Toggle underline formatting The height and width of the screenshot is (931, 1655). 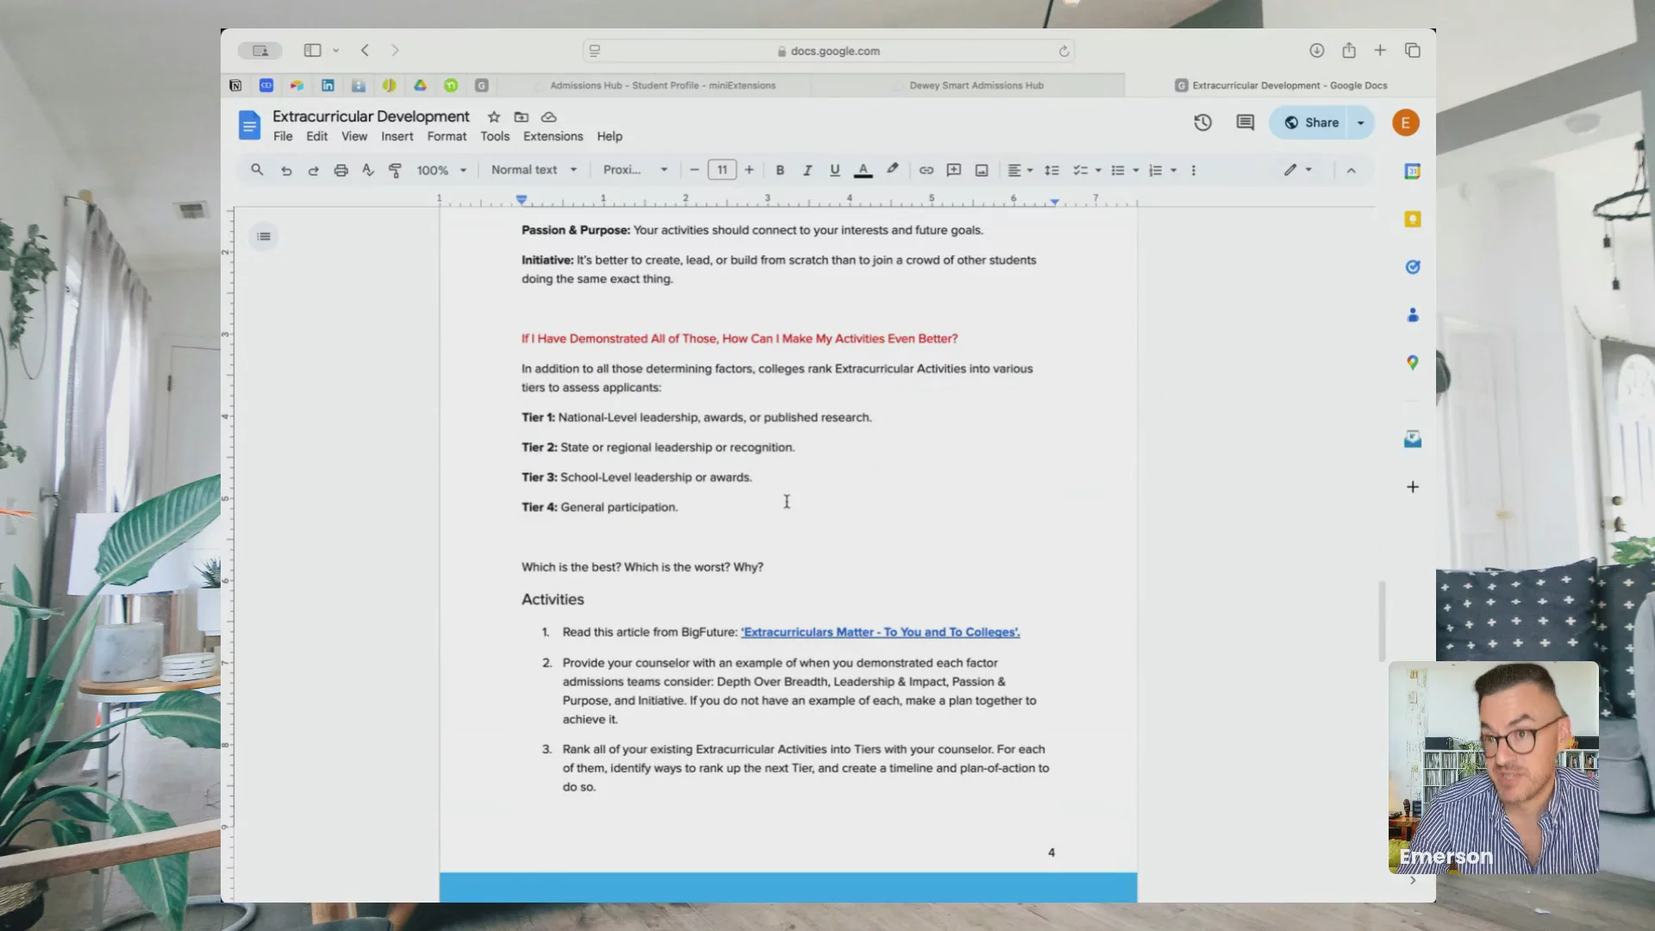point(834,171)
